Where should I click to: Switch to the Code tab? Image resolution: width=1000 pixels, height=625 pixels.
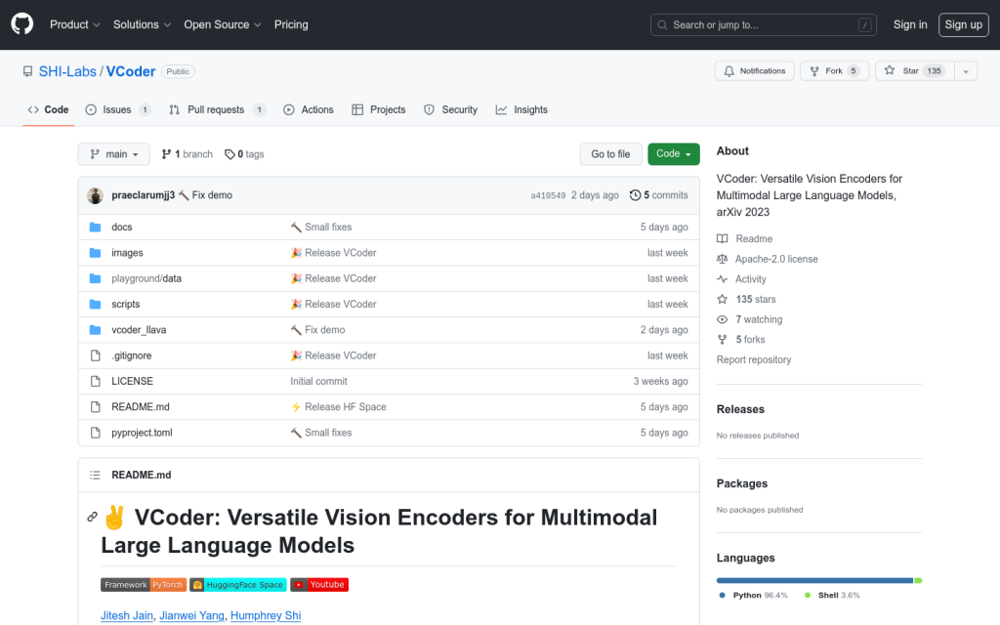click(x=49, y=109)
